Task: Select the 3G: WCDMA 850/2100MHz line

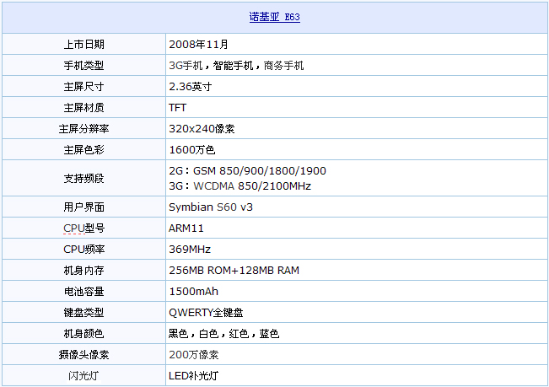Action: pos(240,185)
